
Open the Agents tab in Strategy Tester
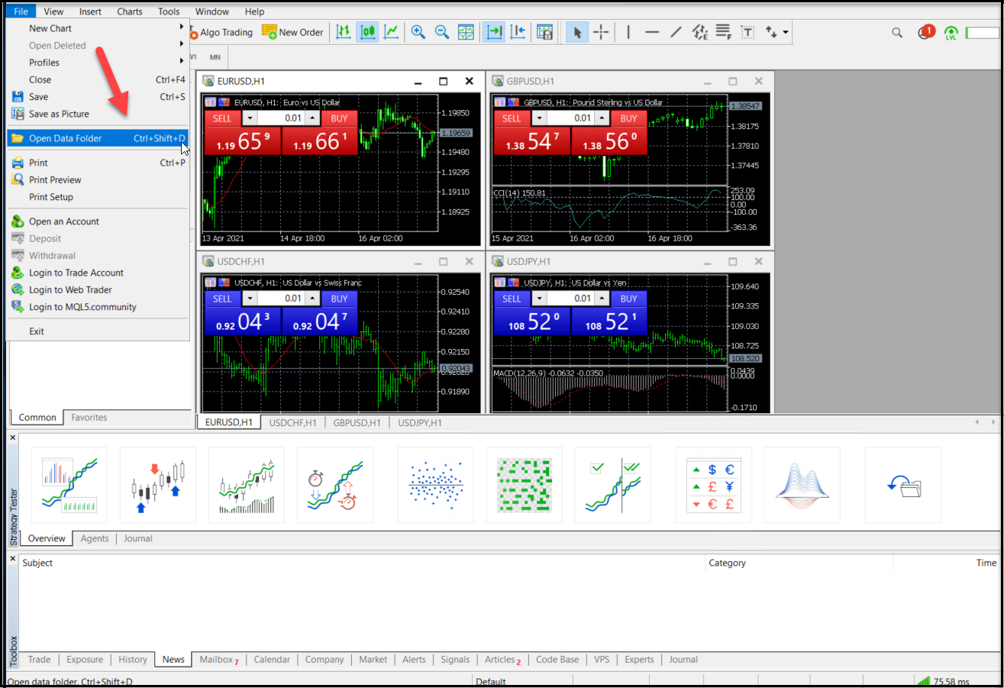click(x=95, y=538)
